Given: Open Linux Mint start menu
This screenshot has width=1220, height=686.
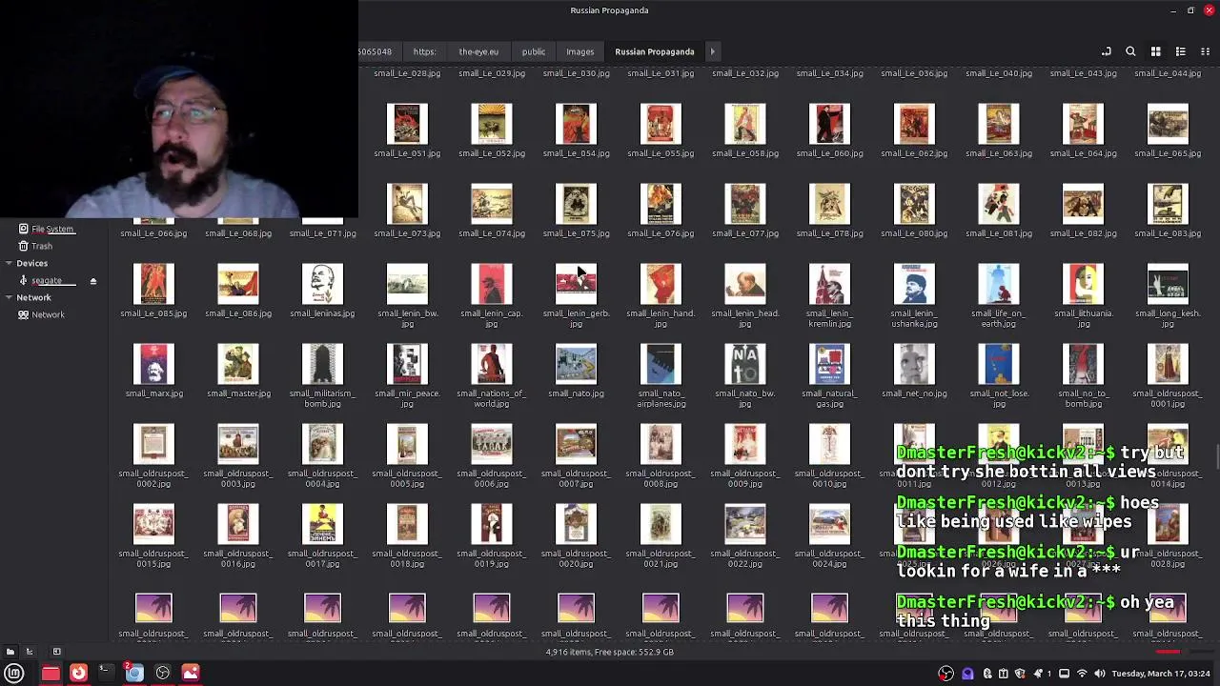Looking at the screenshot, I should point(14,673).
